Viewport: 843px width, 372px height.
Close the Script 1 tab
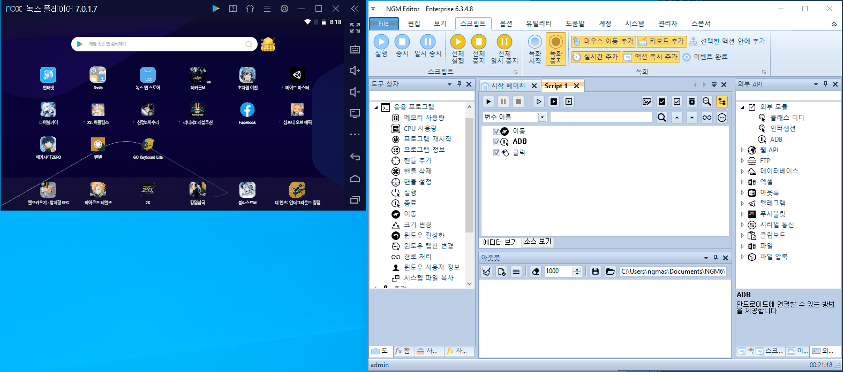coord(576,86)
